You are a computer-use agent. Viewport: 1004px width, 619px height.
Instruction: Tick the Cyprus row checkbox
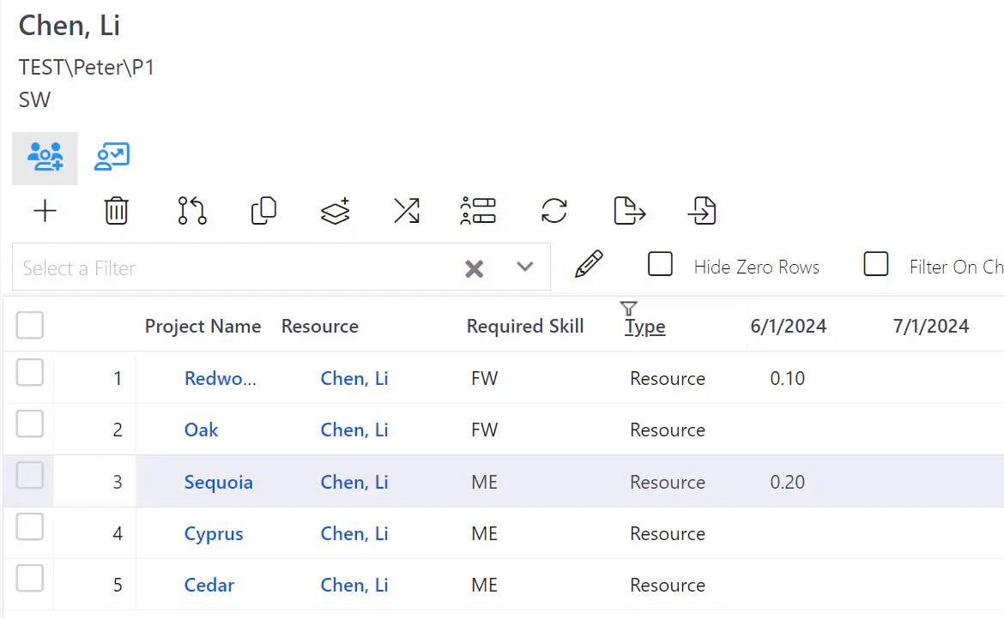pos(30,527)
